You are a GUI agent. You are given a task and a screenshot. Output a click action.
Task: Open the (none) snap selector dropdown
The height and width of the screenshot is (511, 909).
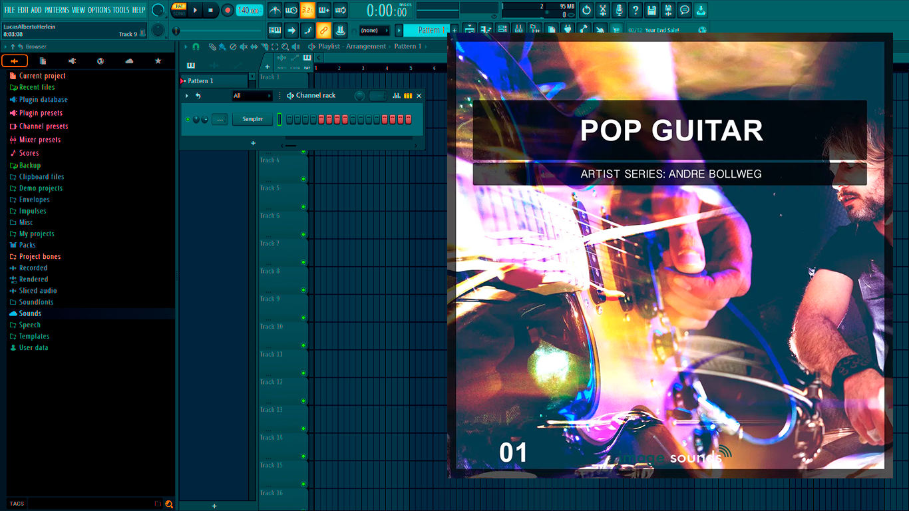click(375, 30)
